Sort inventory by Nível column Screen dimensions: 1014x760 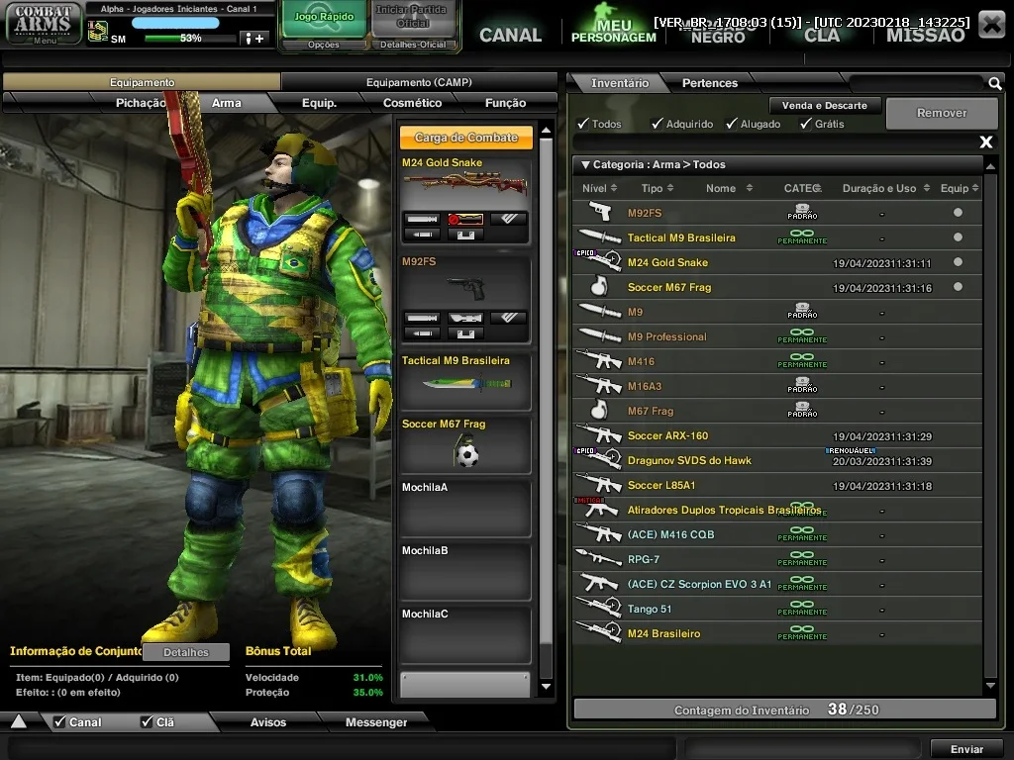599,188
